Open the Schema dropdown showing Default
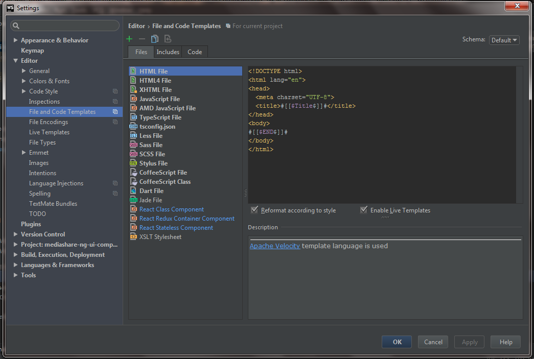Image resolution: width=534 pixels, height=359 pixels. pyautogui.click(x=504, y=40)
